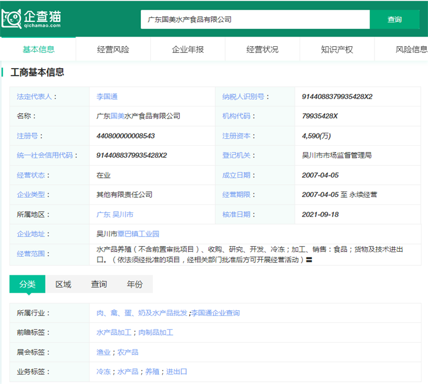Click the 水产品 business tag
The height and width of the screenshot is (384, 428).
[x=128, y=372]
